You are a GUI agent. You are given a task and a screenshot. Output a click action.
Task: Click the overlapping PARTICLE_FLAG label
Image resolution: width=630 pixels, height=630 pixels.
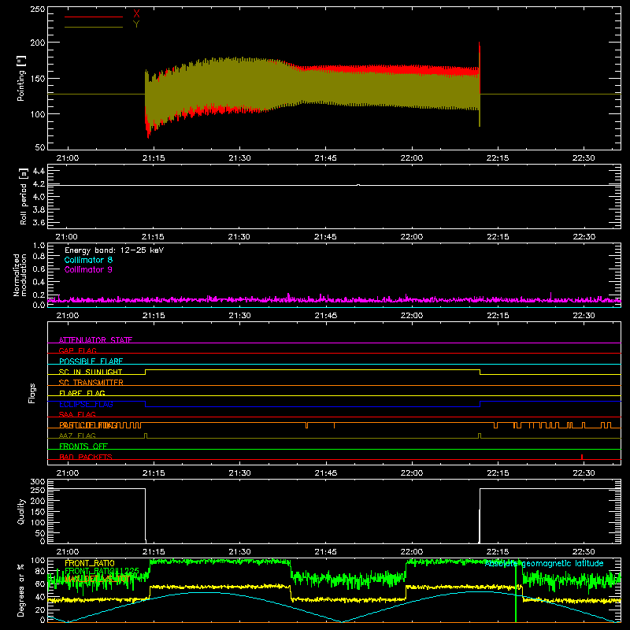[x=88, y=425]
